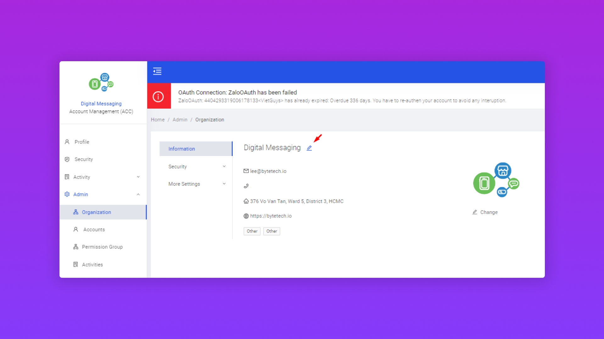Click pencil icon next to Digital Messaging title

click(x=309, y=148)
